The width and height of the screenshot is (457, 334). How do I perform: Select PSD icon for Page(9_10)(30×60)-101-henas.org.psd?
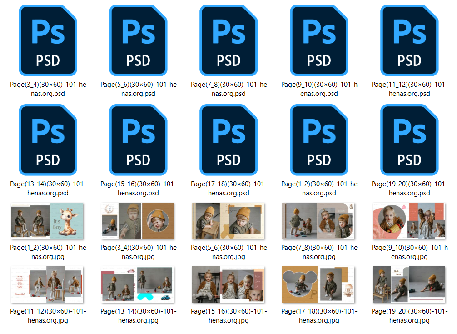(x=319, y=40)
